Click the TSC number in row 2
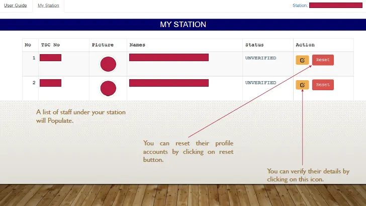 (50, 83)
